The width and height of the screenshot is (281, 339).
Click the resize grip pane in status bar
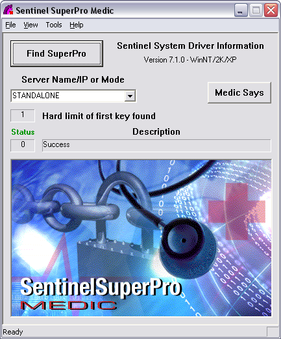(x=273, y=332)
